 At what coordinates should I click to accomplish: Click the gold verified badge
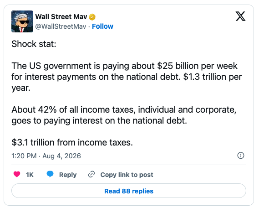[x=92, y=17]
